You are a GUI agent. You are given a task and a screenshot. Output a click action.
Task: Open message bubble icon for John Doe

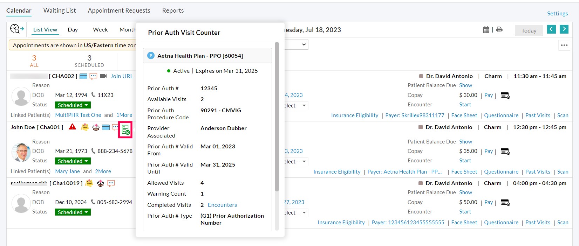(x=115, y=127)
